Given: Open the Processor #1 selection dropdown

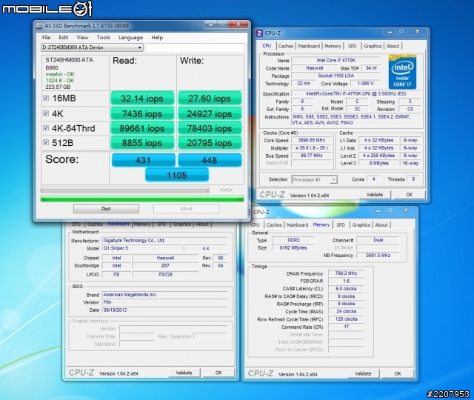Looking at the screenshot, I should [314, 179].
